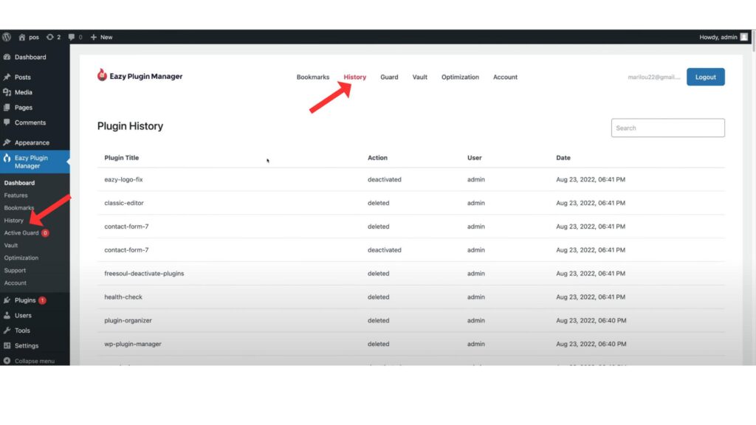Open the comments bubble icon in admin bar
Screen dimensions: 756x425
(72, 37)
